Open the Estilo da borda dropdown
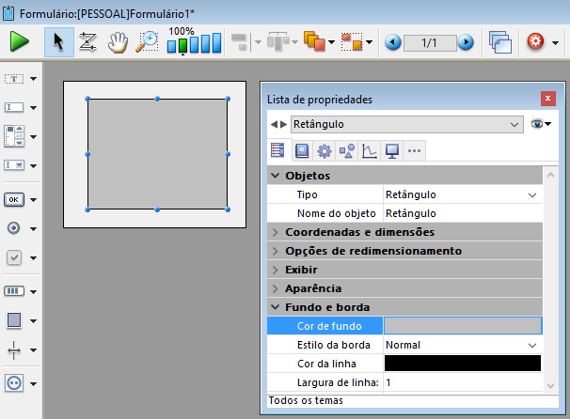 pyautogui.click(x=533, y=345)
